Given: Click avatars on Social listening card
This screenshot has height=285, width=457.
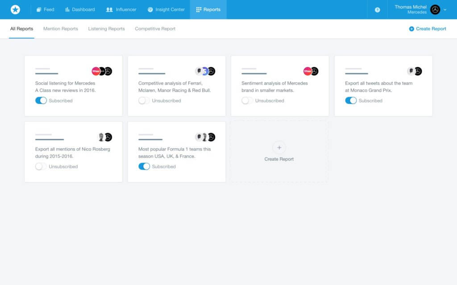Looking at the screenshot, I should click(x=102, y=71).
